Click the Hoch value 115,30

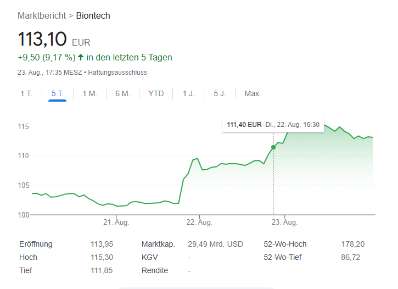(102, 257)
